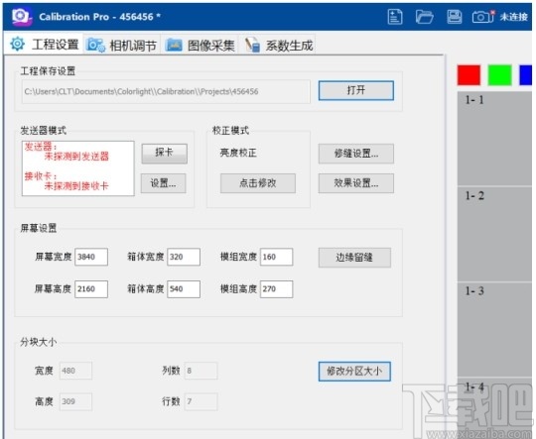Click the Calibration Pro app logo

[22, 17]
